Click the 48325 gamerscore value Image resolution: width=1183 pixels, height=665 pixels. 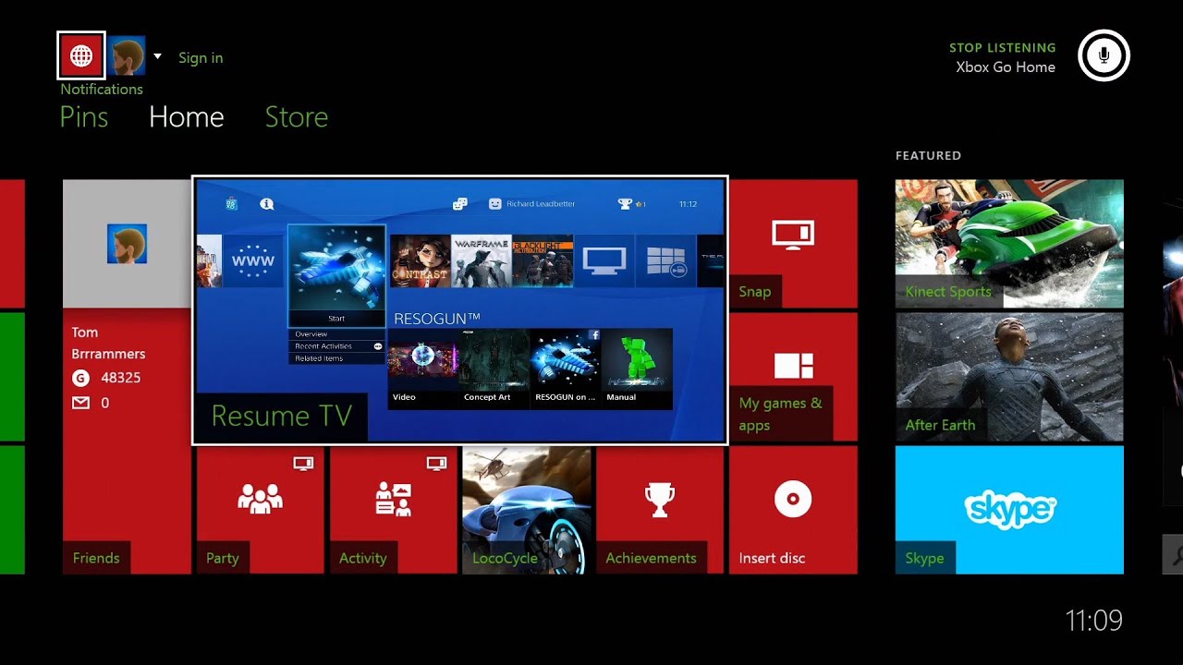click(x=119, y=378)
